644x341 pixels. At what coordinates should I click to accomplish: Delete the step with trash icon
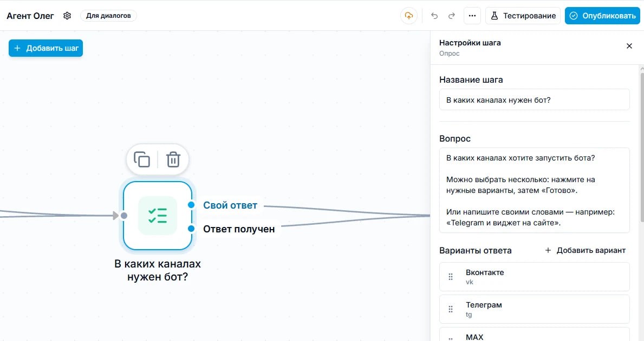click(173, 159)
